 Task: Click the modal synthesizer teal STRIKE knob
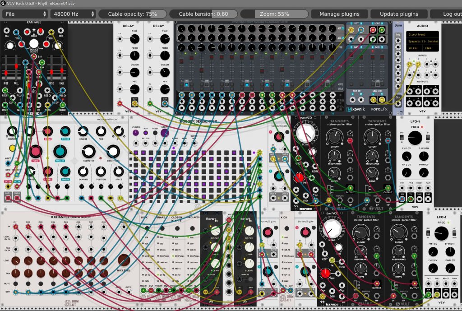click(65, 131)
